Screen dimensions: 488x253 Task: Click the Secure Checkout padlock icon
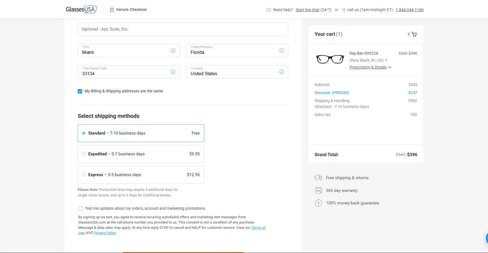(112, 10)
